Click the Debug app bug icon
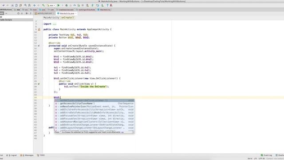This screenshot has height=160, width=284. tap(67, 5)
